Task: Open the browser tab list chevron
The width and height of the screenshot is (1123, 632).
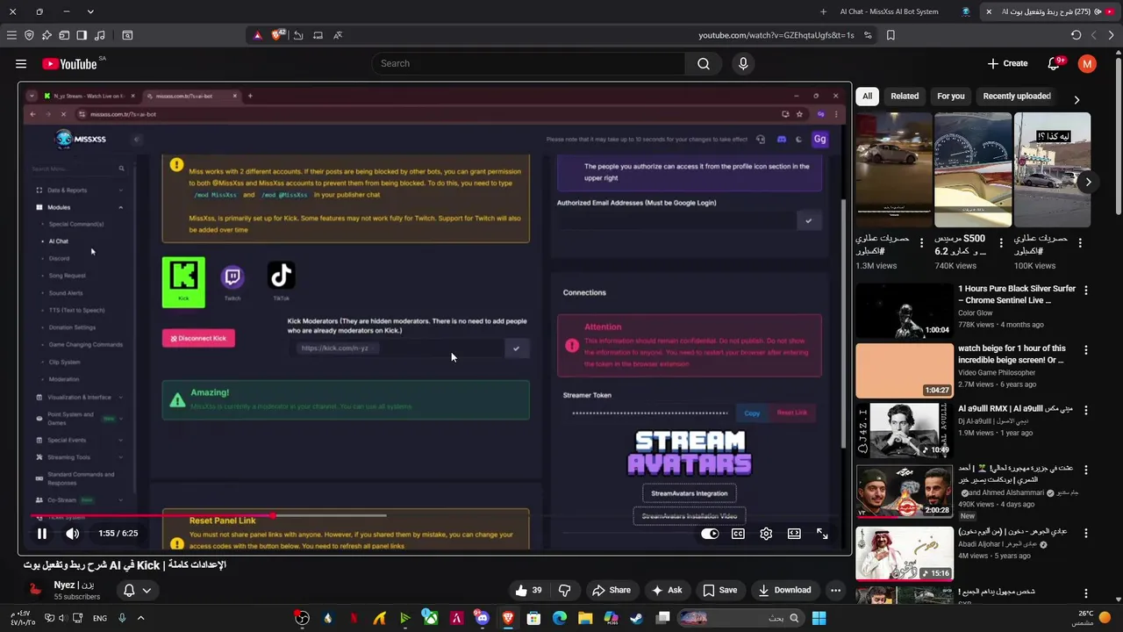Action: [90, 11]
